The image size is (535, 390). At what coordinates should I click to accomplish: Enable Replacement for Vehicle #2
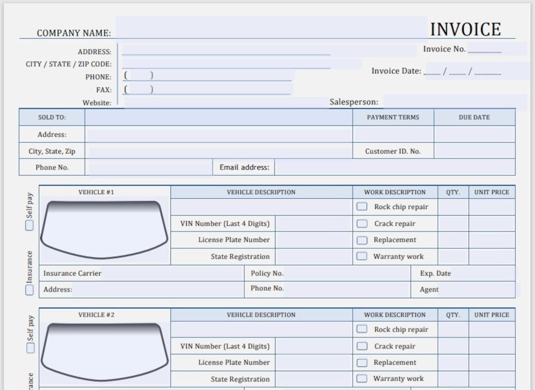[362, 362]
